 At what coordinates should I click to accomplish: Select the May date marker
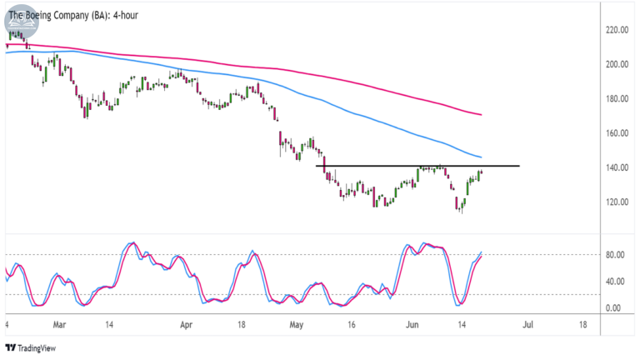[x=297, y=325]
